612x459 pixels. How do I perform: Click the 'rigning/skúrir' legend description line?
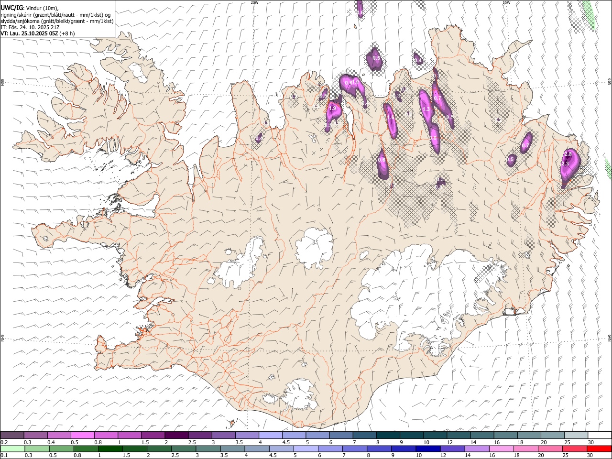tap(55, 15)
